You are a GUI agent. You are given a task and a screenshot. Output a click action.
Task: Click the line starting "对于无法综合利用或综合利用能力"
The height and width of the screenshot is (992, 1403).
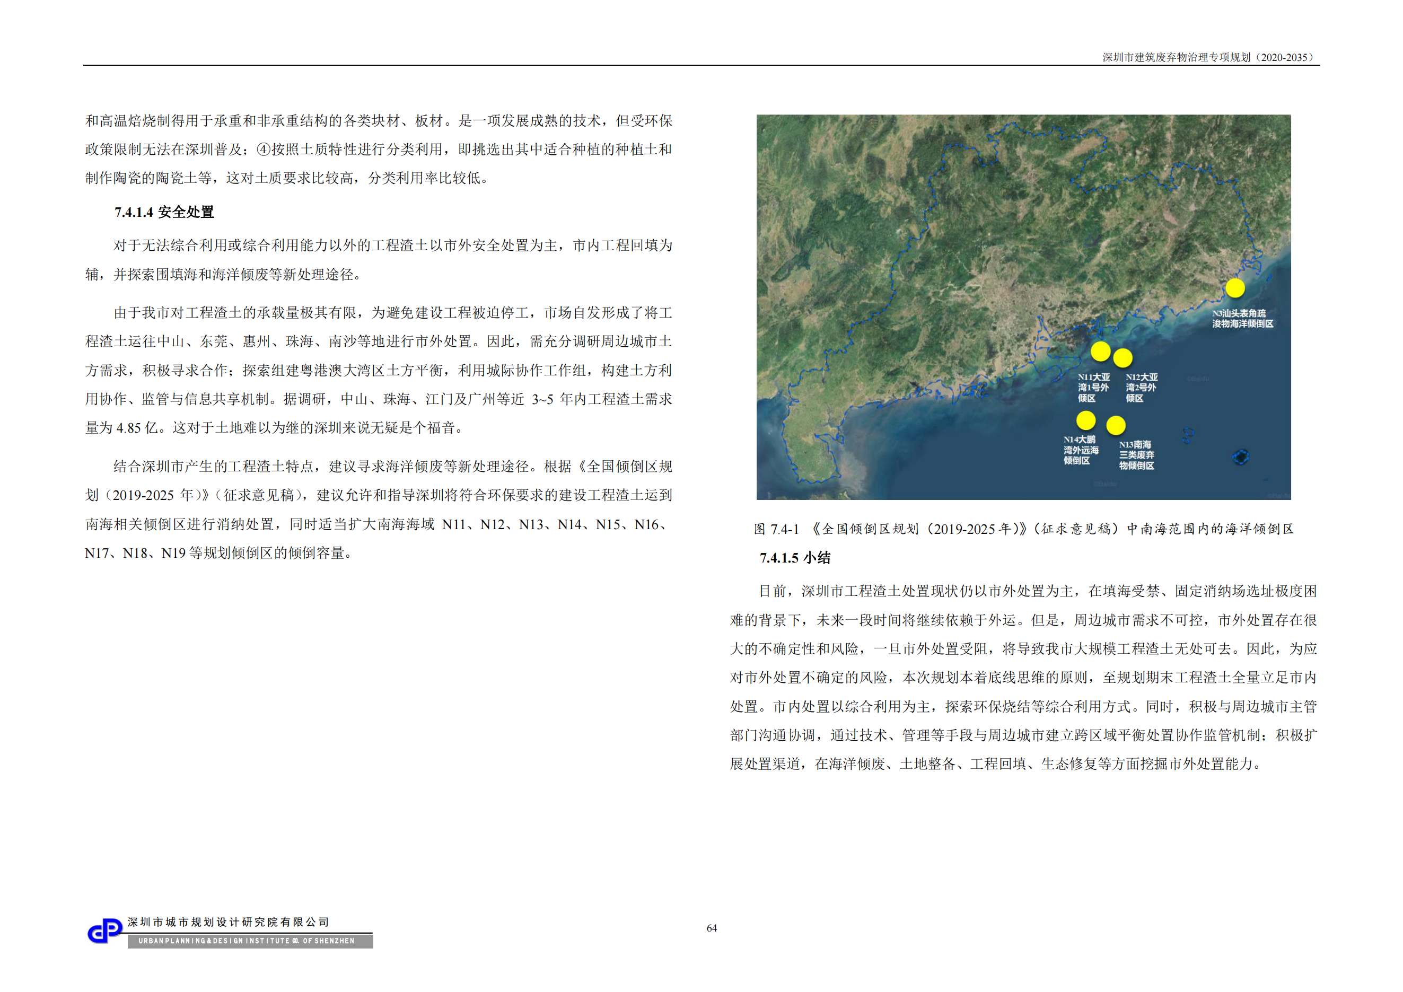(x=392, y=245)
